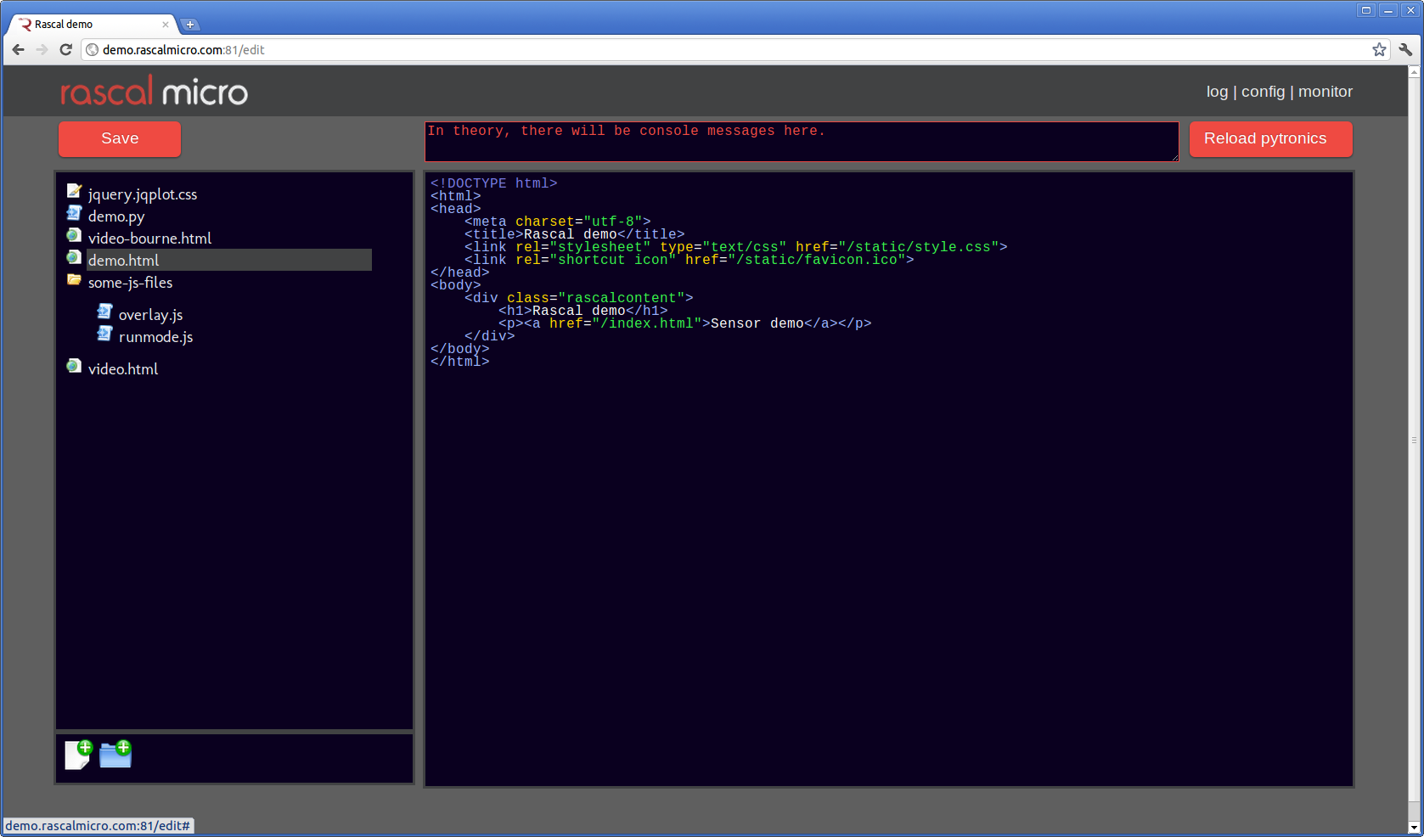Screen dimensions: 1424x837
Task: Select the some-js-files folder name
Action: (130, 283)
